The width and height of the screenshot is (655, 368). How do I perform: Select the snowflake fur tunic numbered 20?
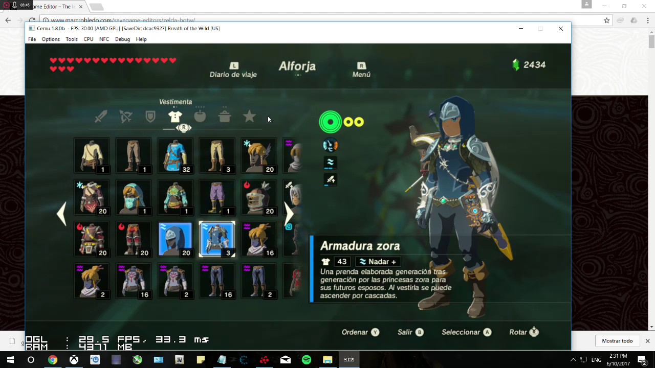92,197
